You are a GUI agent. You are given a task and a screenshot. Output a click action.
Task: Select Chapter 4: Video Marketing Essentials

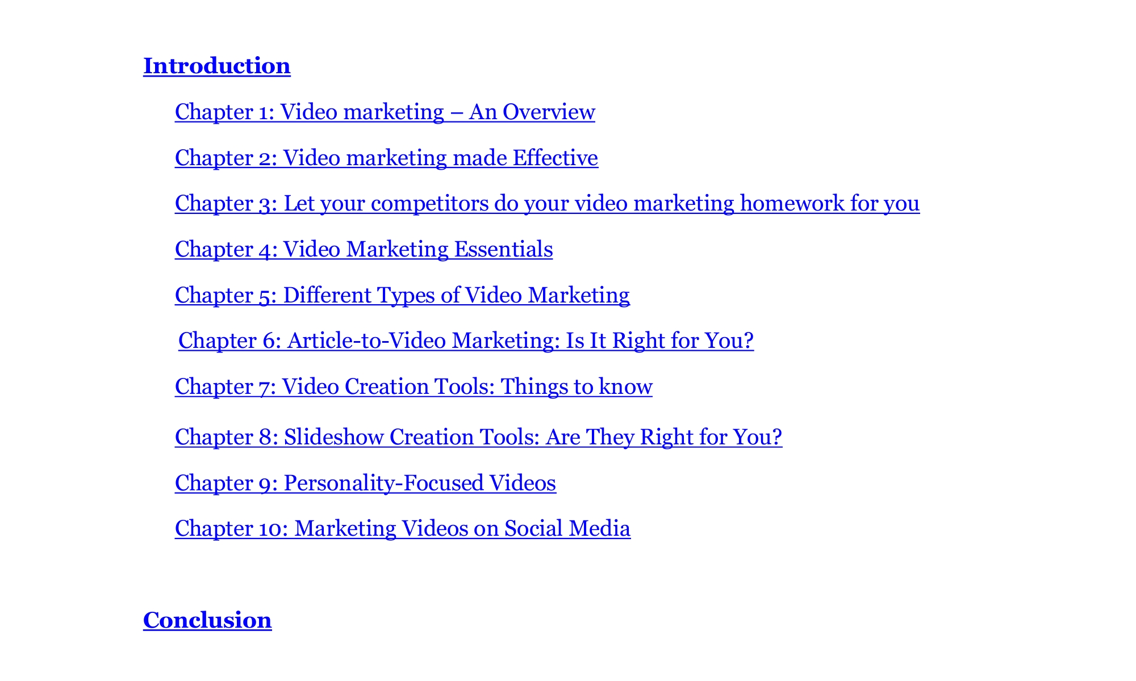(364, 249)
